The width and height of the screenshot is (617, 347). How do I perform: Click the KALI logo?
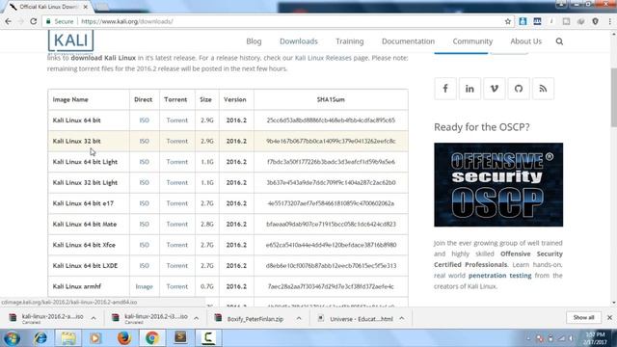tap(70, 40)
